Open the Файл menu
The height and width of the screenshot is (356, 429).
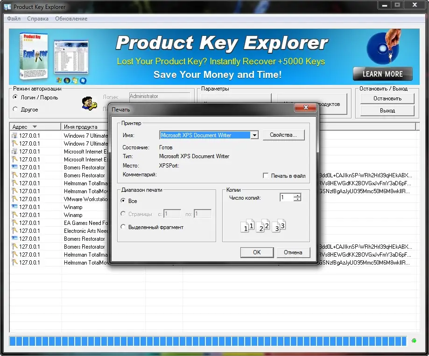[x=14, y=19]
